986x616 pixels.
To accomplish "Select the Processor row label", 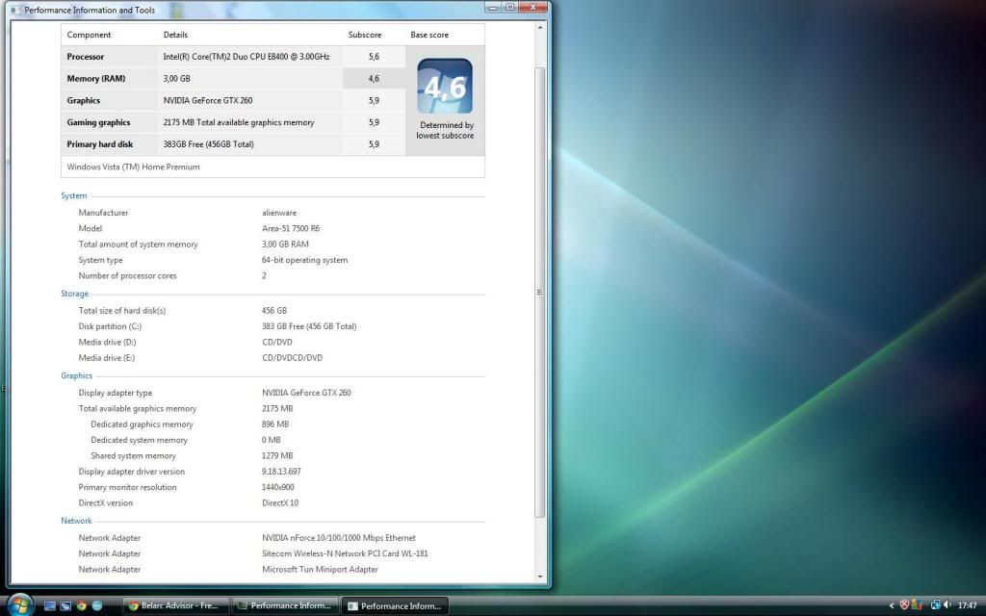I will 86,57.
